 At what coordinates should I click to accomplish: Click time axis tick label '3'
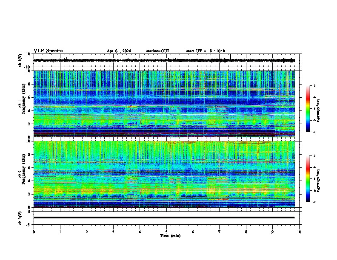coord(113,232)
